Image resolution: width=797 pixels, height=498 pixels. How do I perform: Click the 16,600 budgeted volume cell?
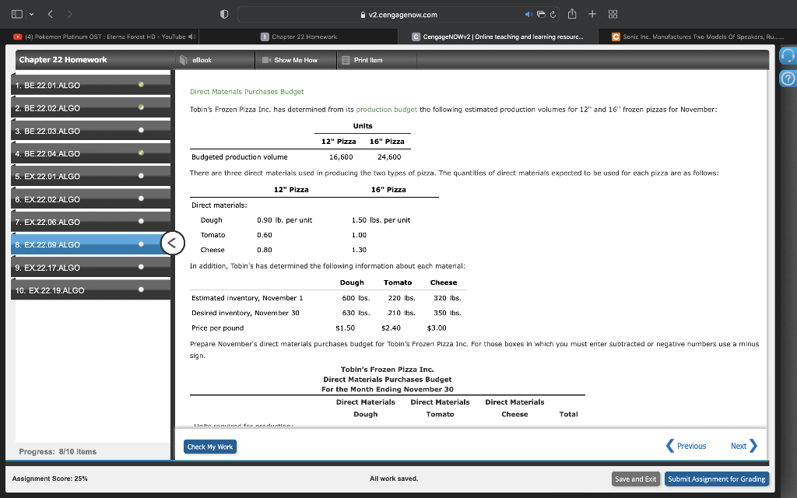pyautogui.click(x=341, y=157)
